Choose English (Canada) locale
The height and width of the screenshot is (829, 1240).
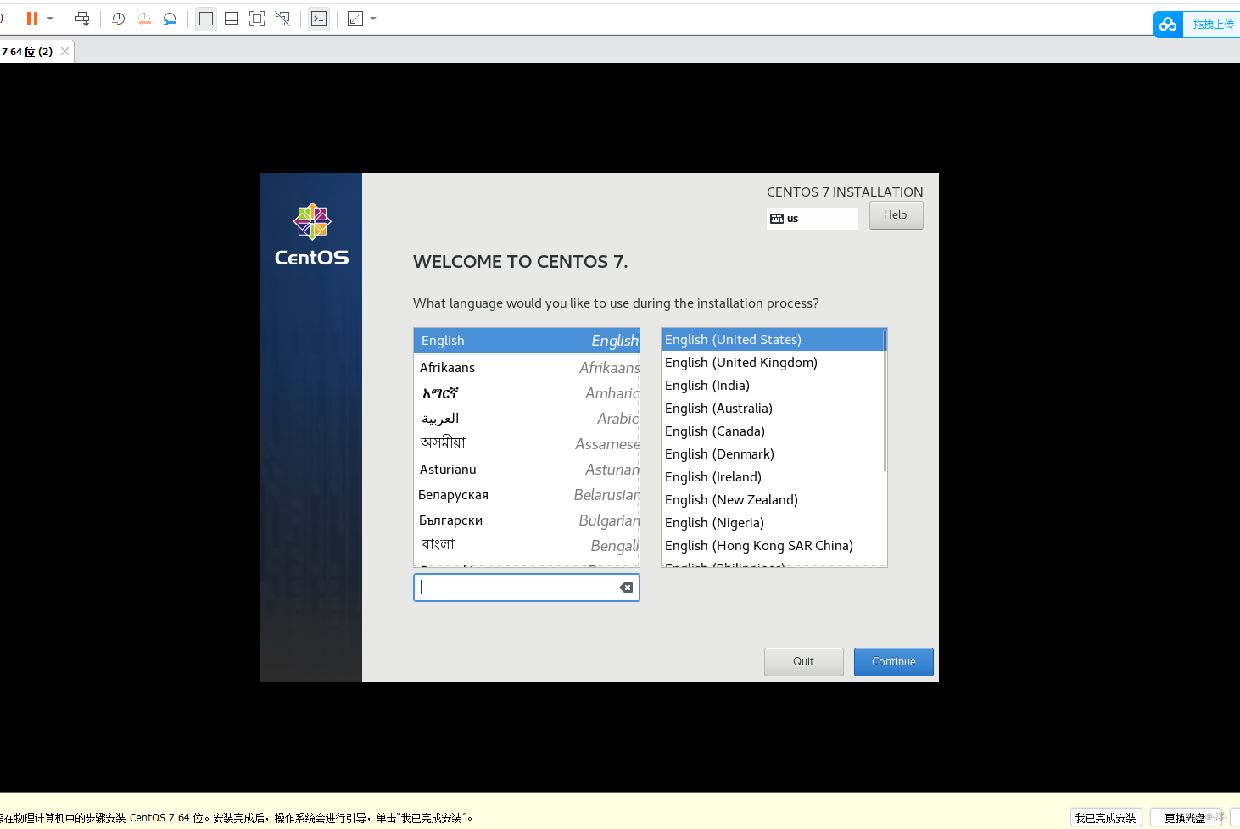[772, 431]
